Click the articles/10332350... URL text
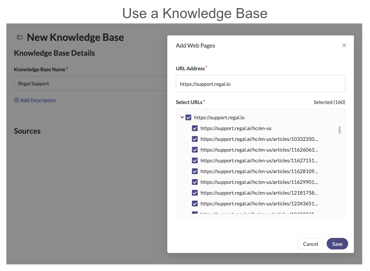This screenshot has height=271, width=370. click(259, 139)
